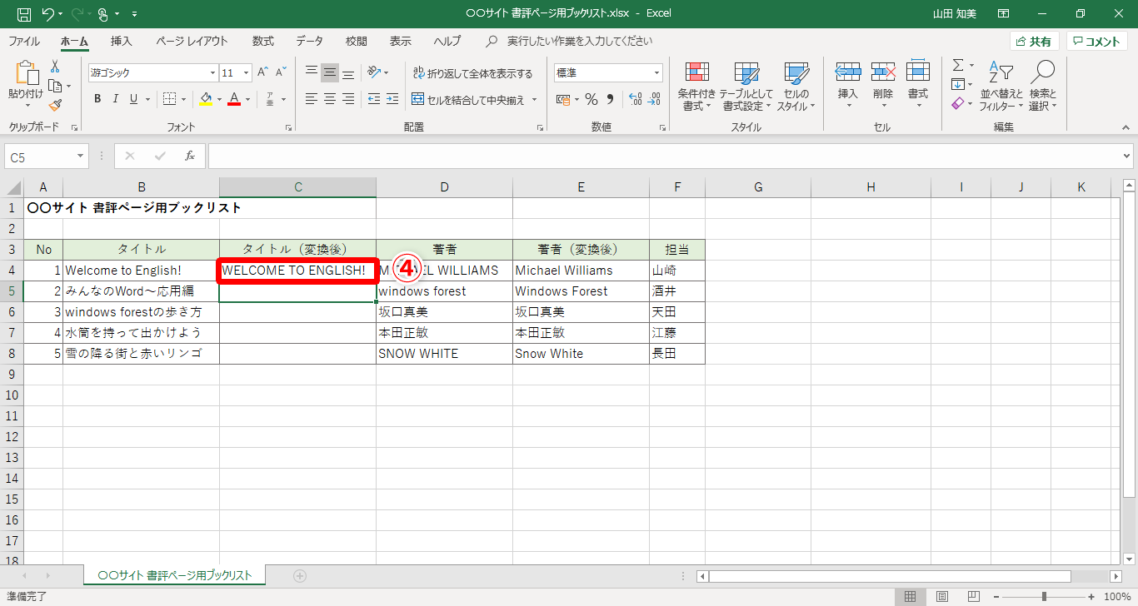Click the zoom slider handle
Screen dimensions: 1138x606
click(x=1044, y=596)
